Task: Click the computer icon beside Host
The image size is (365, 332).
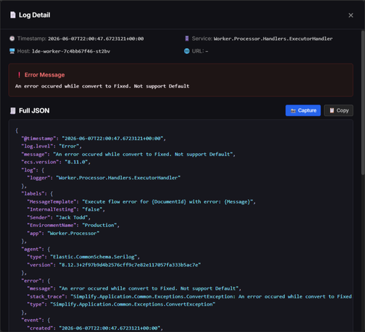Action: [x=12, y=51]
